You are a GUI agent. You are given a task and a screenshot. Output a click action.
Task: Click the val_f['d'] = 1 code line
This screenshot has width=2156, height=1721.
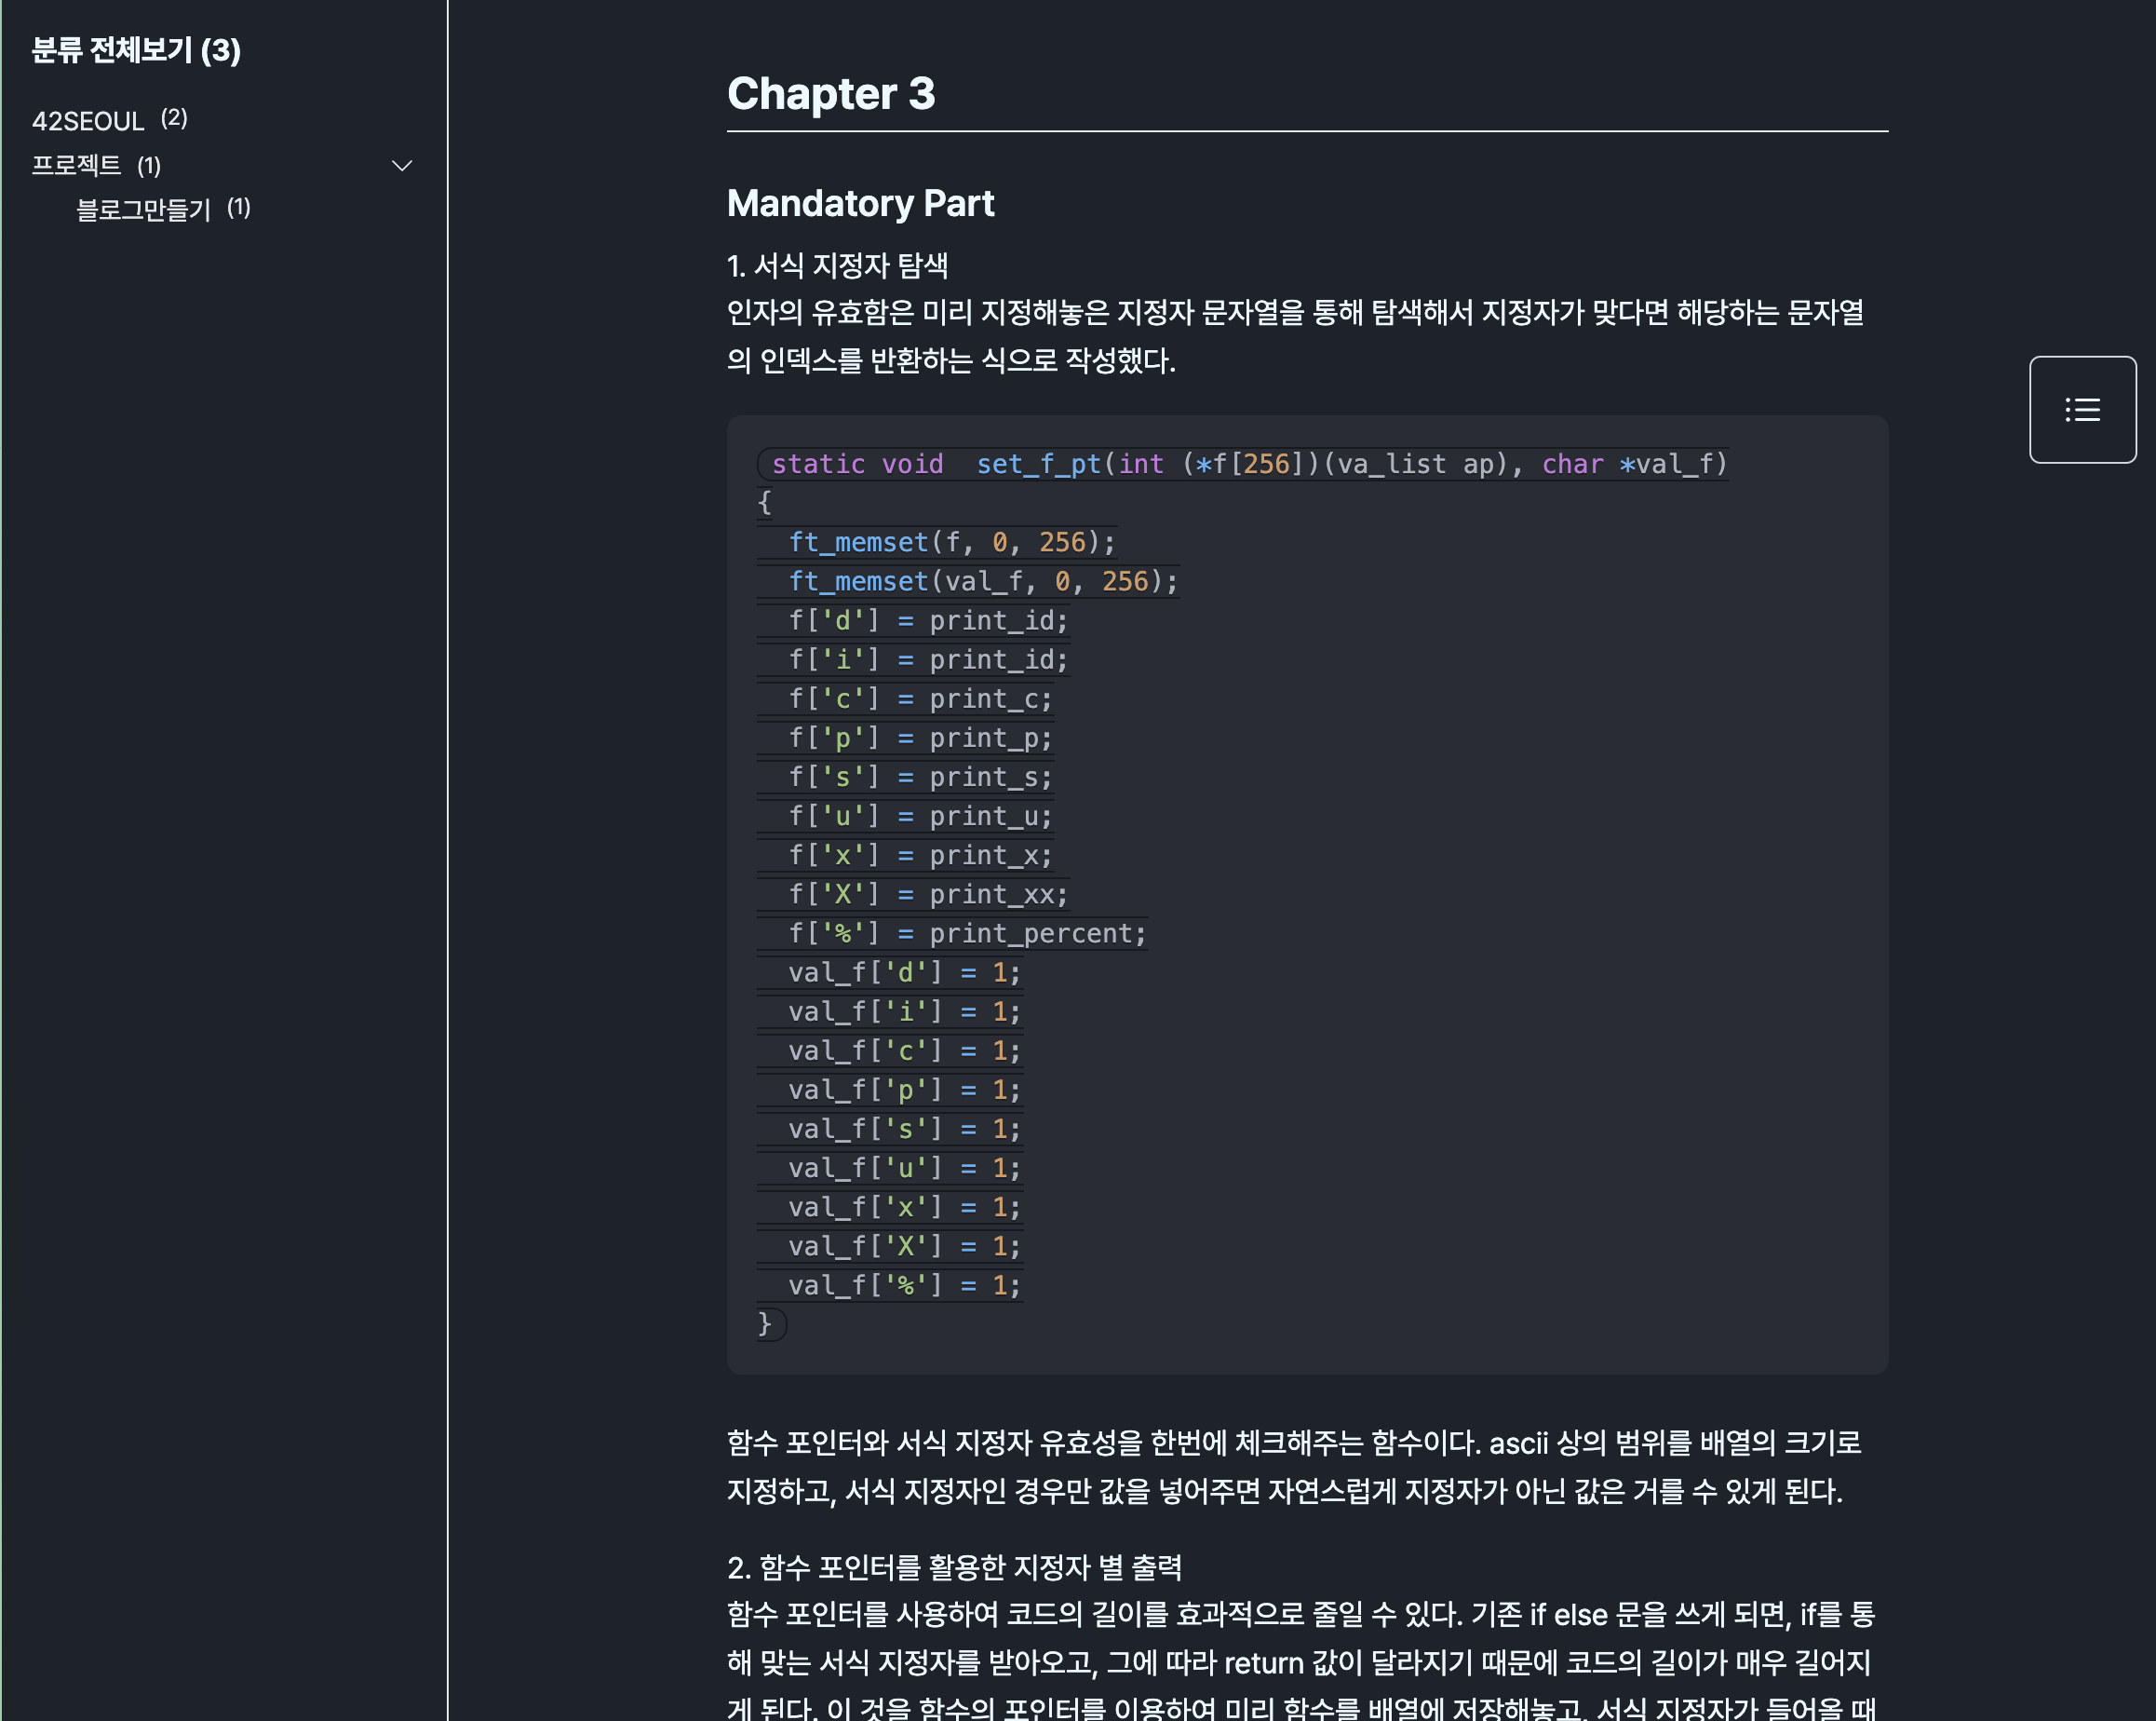[x=903, y=972]
